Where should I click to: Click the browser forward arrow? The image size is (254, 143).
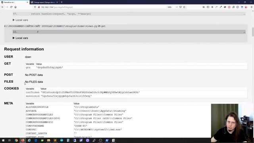tap(7, 7)
